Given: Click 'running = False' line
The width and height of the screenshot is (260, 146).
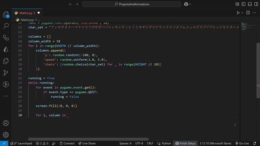Looking at the screenshot, I should tap(65, 97).
